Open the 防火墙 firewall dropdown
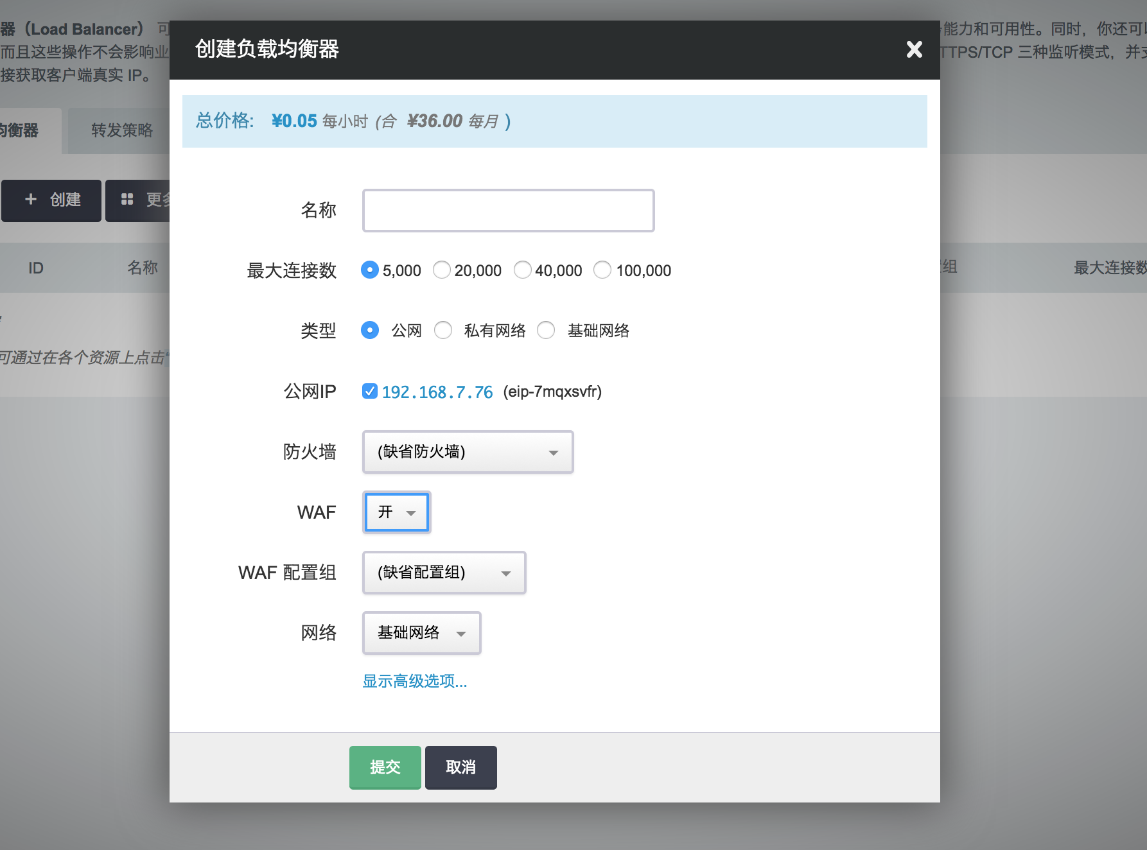The width and height of the screenshot is (1147, 850). pos(468,452)
